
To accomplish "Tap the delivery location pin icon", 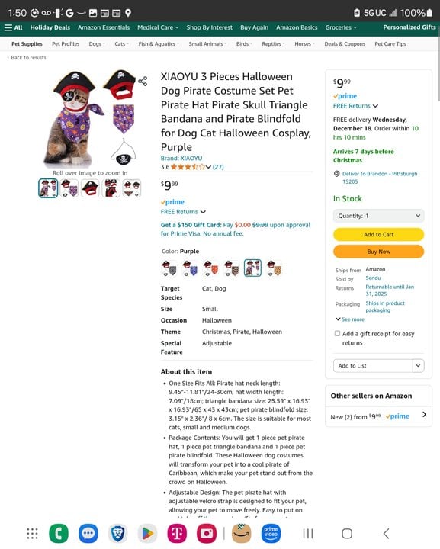I will [x=337, y=174].
